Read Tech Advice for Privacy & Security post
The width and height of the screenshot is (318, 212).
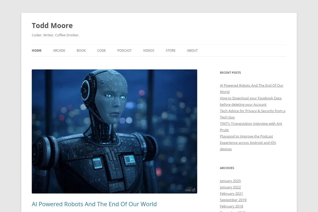(x=253, y=114)
